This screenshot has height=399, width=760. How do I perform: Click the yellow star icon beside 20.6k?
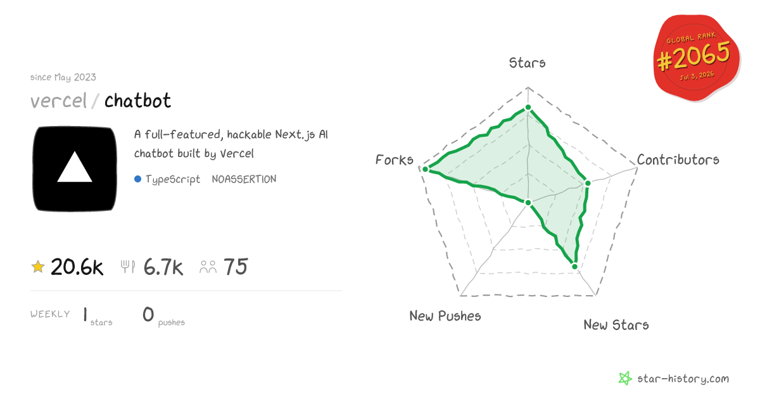[38, 267]
